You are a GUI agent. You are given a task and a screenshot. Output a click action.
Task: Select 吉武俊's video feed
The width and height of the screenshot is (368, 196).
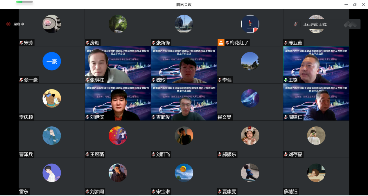pos(184,102)
